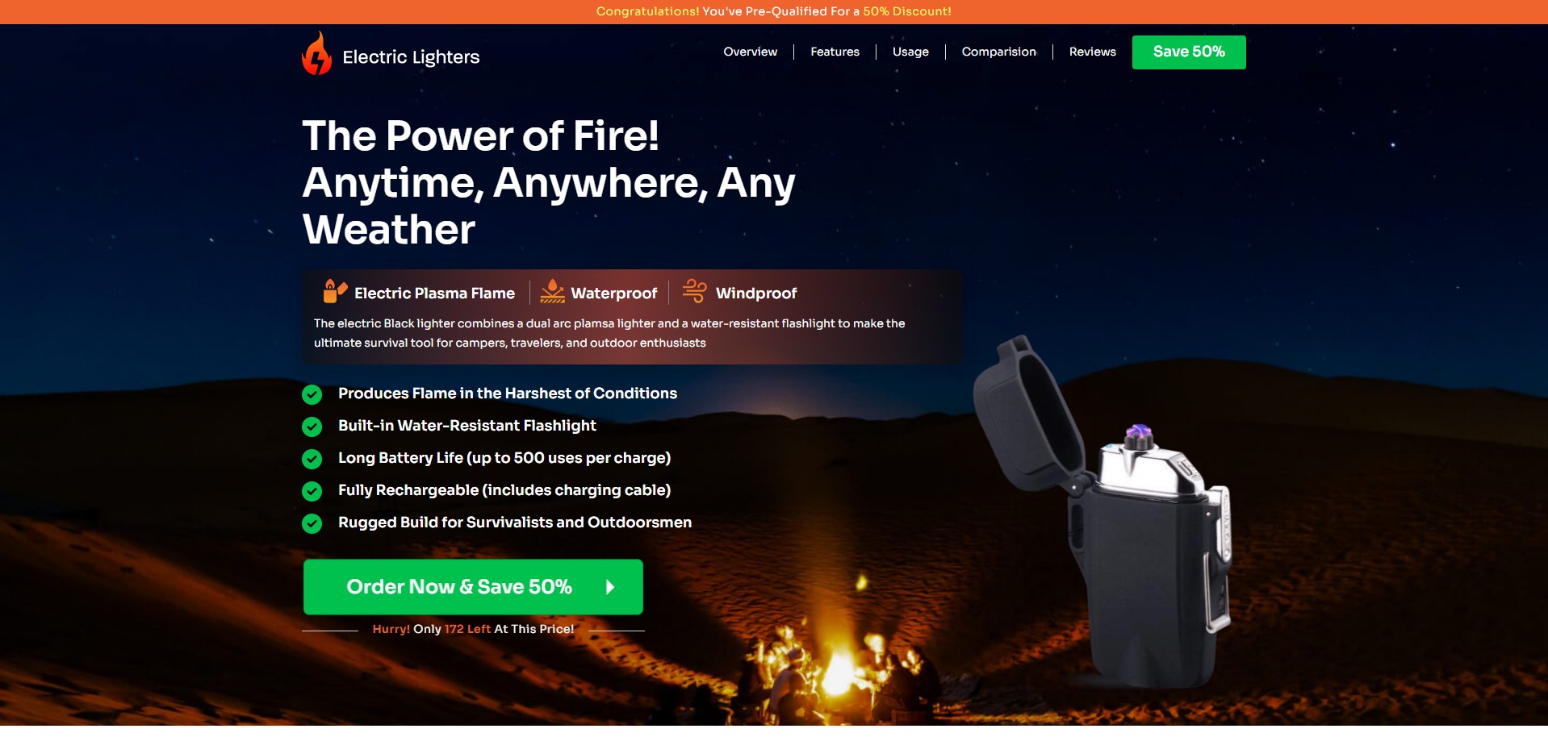The height and width of the screenshot is (737, 1548).
Task: Click the Electric Plasma Flame icon
Action: pyautogui.click(x=335, y=291)
